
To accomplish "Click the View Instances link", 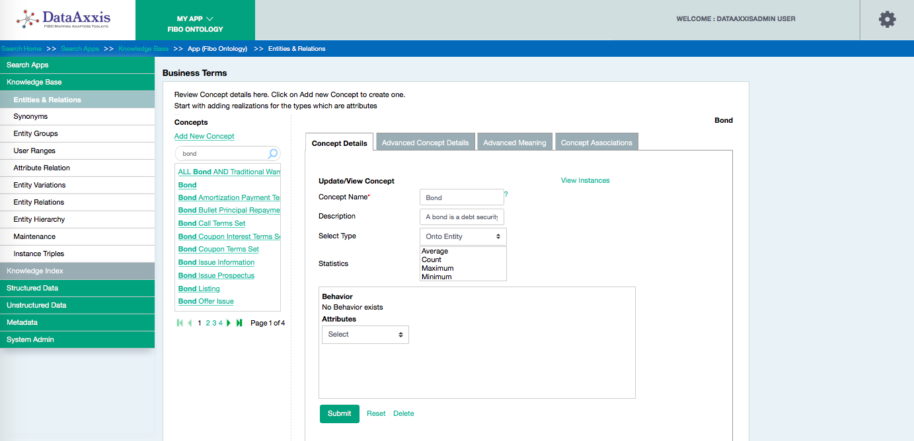I will click(x=585, y=180).
